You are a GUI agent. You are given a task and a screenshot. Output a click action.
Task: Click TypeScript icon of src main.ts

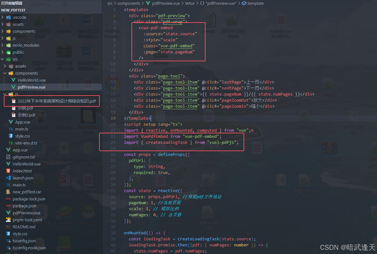pyautogui.click(x=11, y=129)
